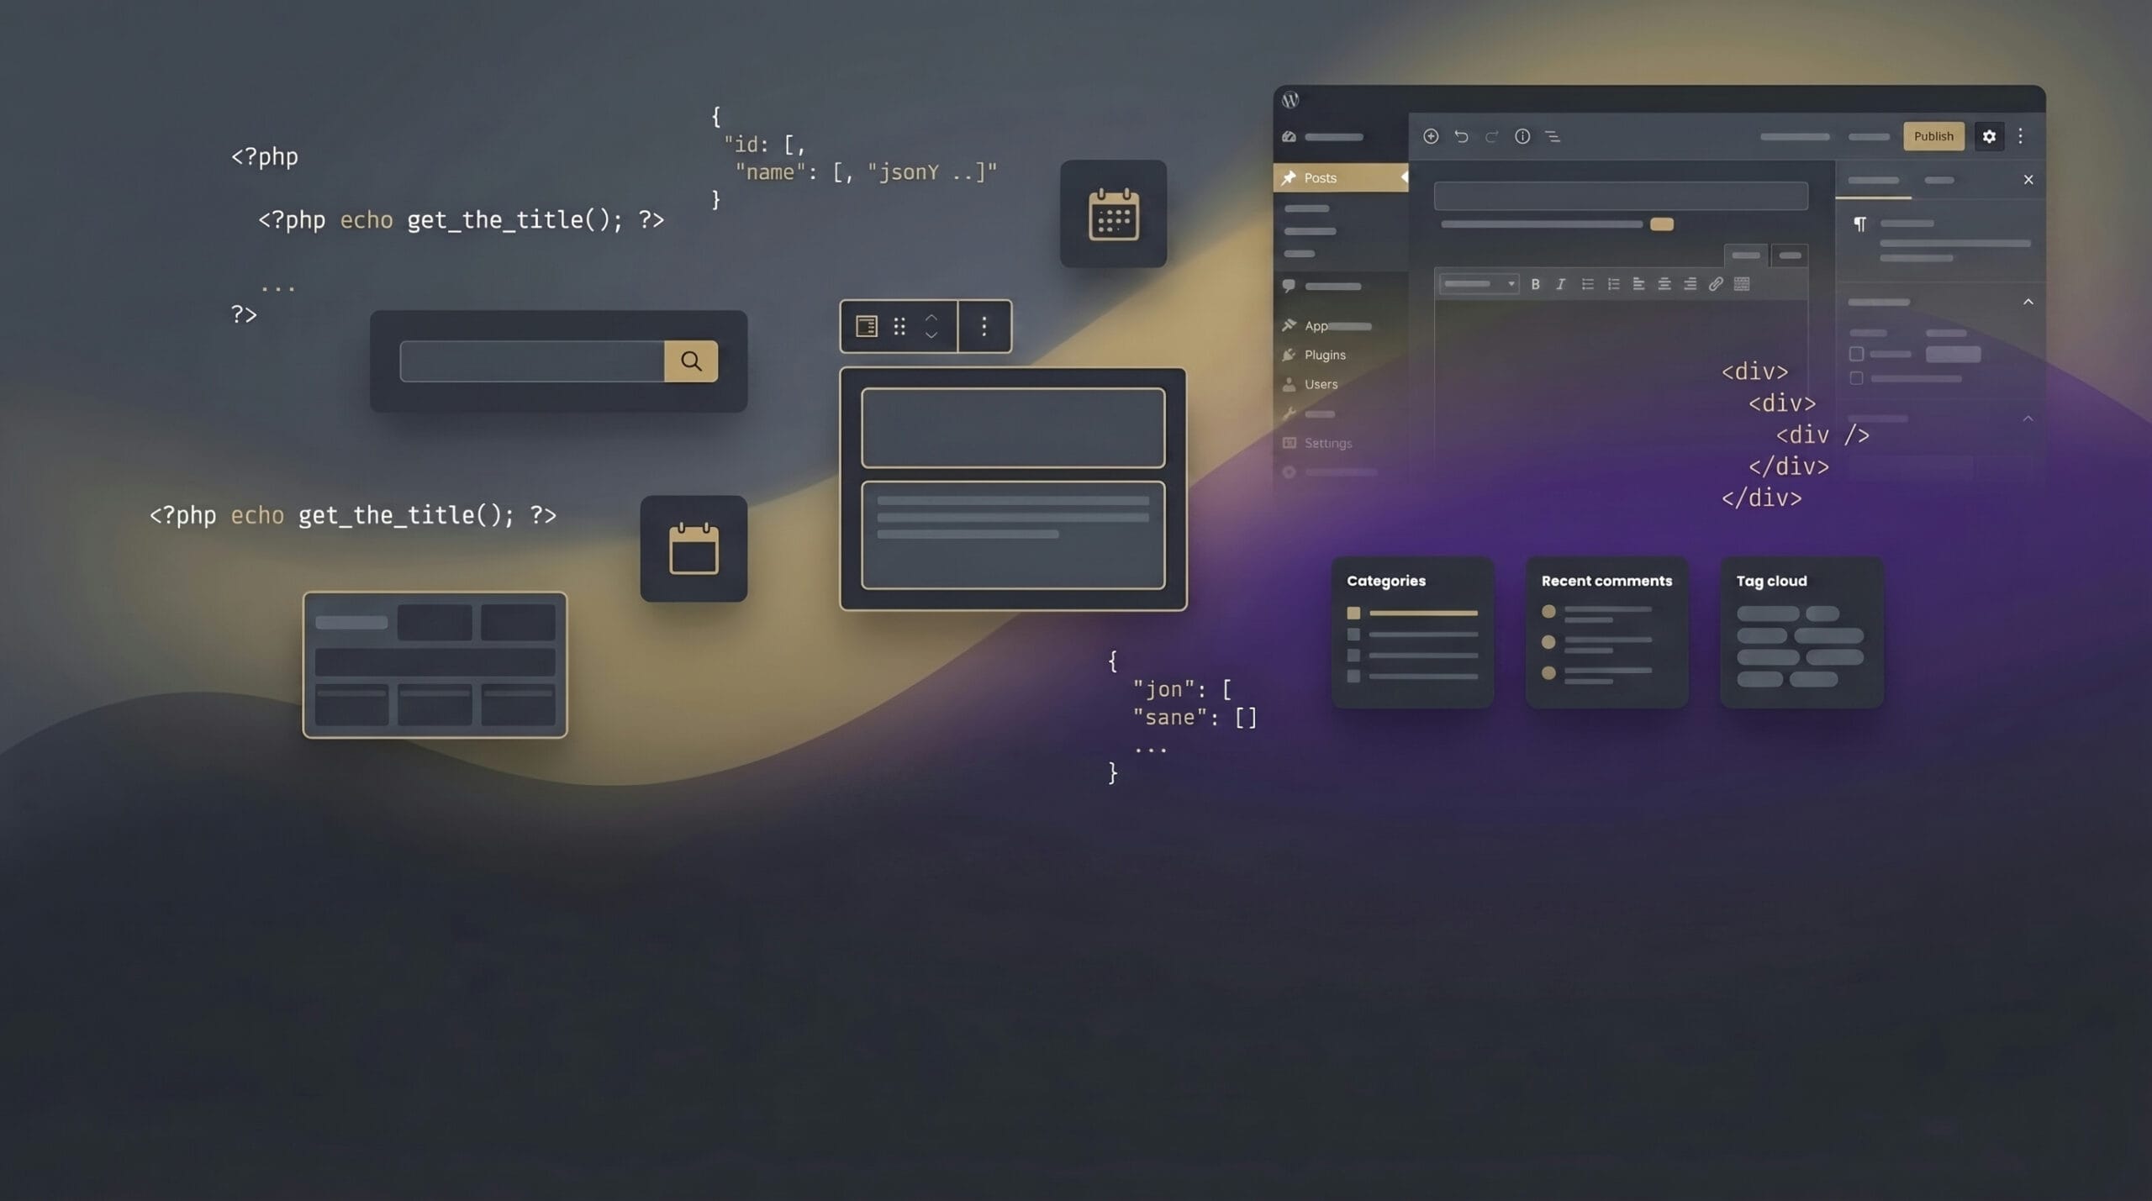2152x1201 pixels.
Task: Insert a numbered list
Action: click(1613, 284)
